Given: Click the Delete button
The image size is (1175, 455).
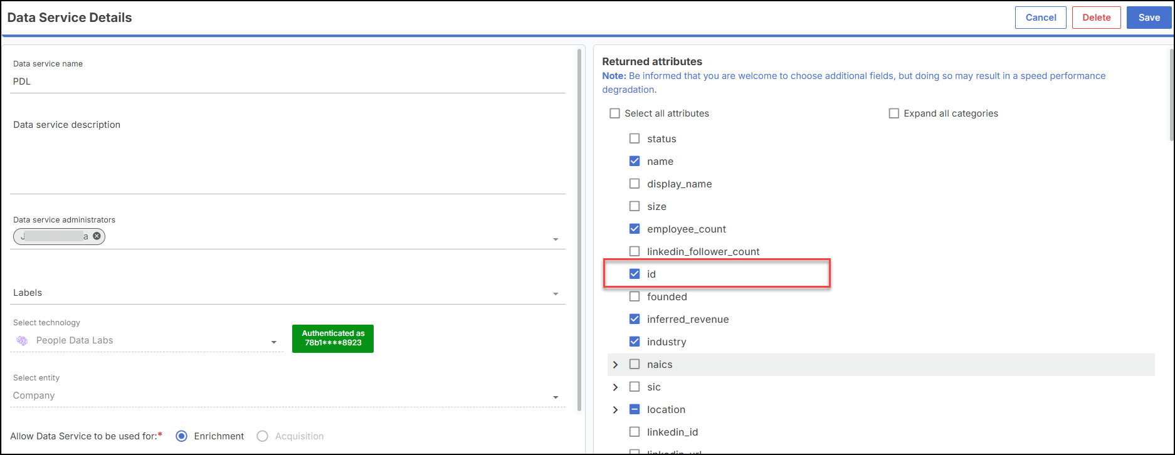Looking at the screenshot, I should 1096,18.
